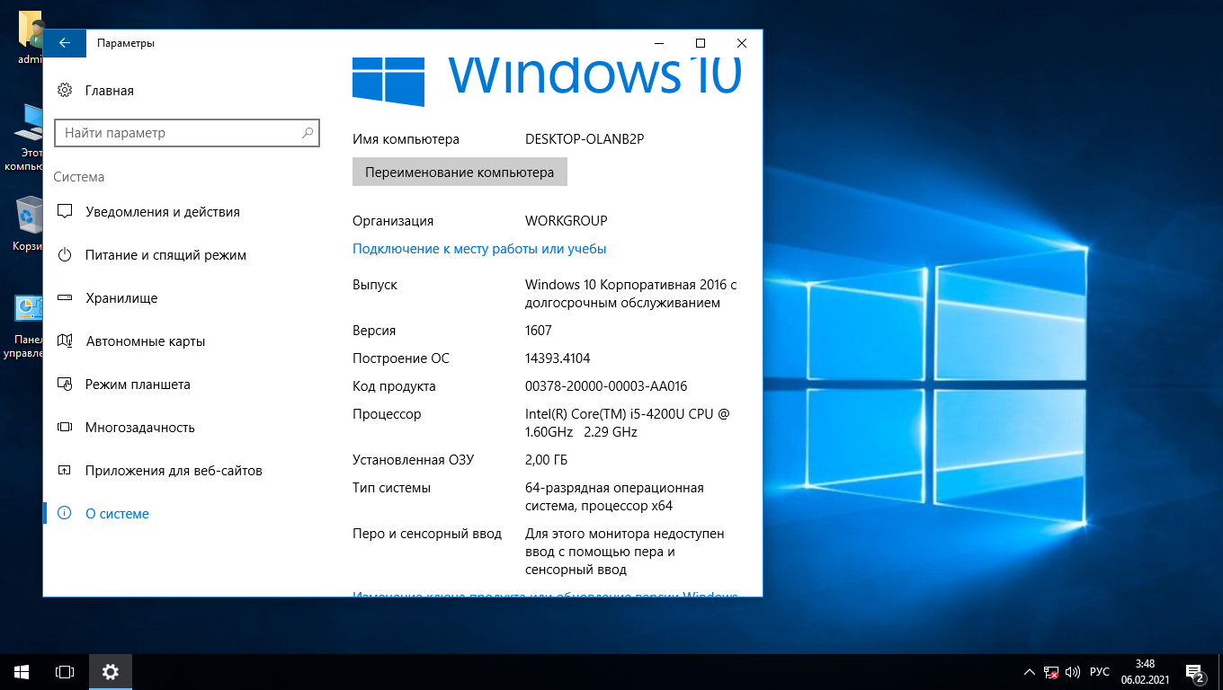Open Подключение к месту работы или учебы link
The width and height of the screenshot is (1223, 690).
point(479,249)
